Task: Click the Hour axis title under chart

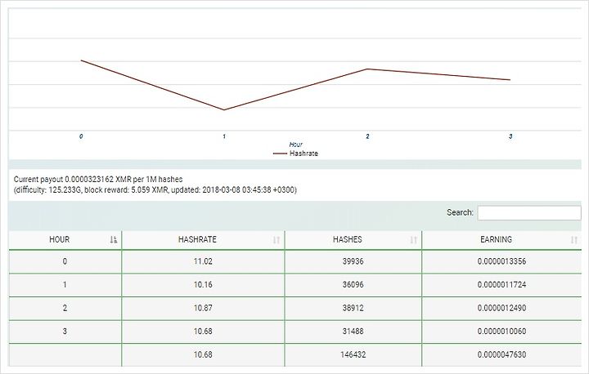Action: pyautogui.click(x=295, y=145)
